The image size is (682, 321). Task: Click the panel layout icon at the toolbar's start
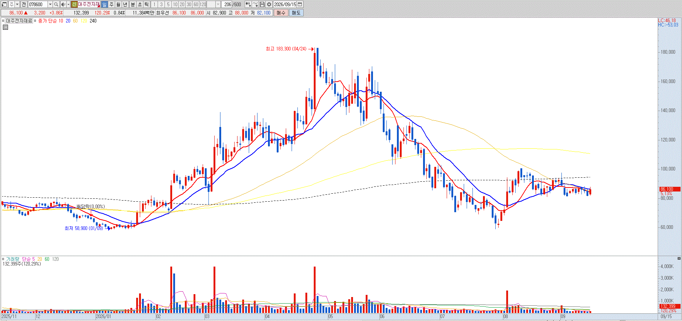4,4
